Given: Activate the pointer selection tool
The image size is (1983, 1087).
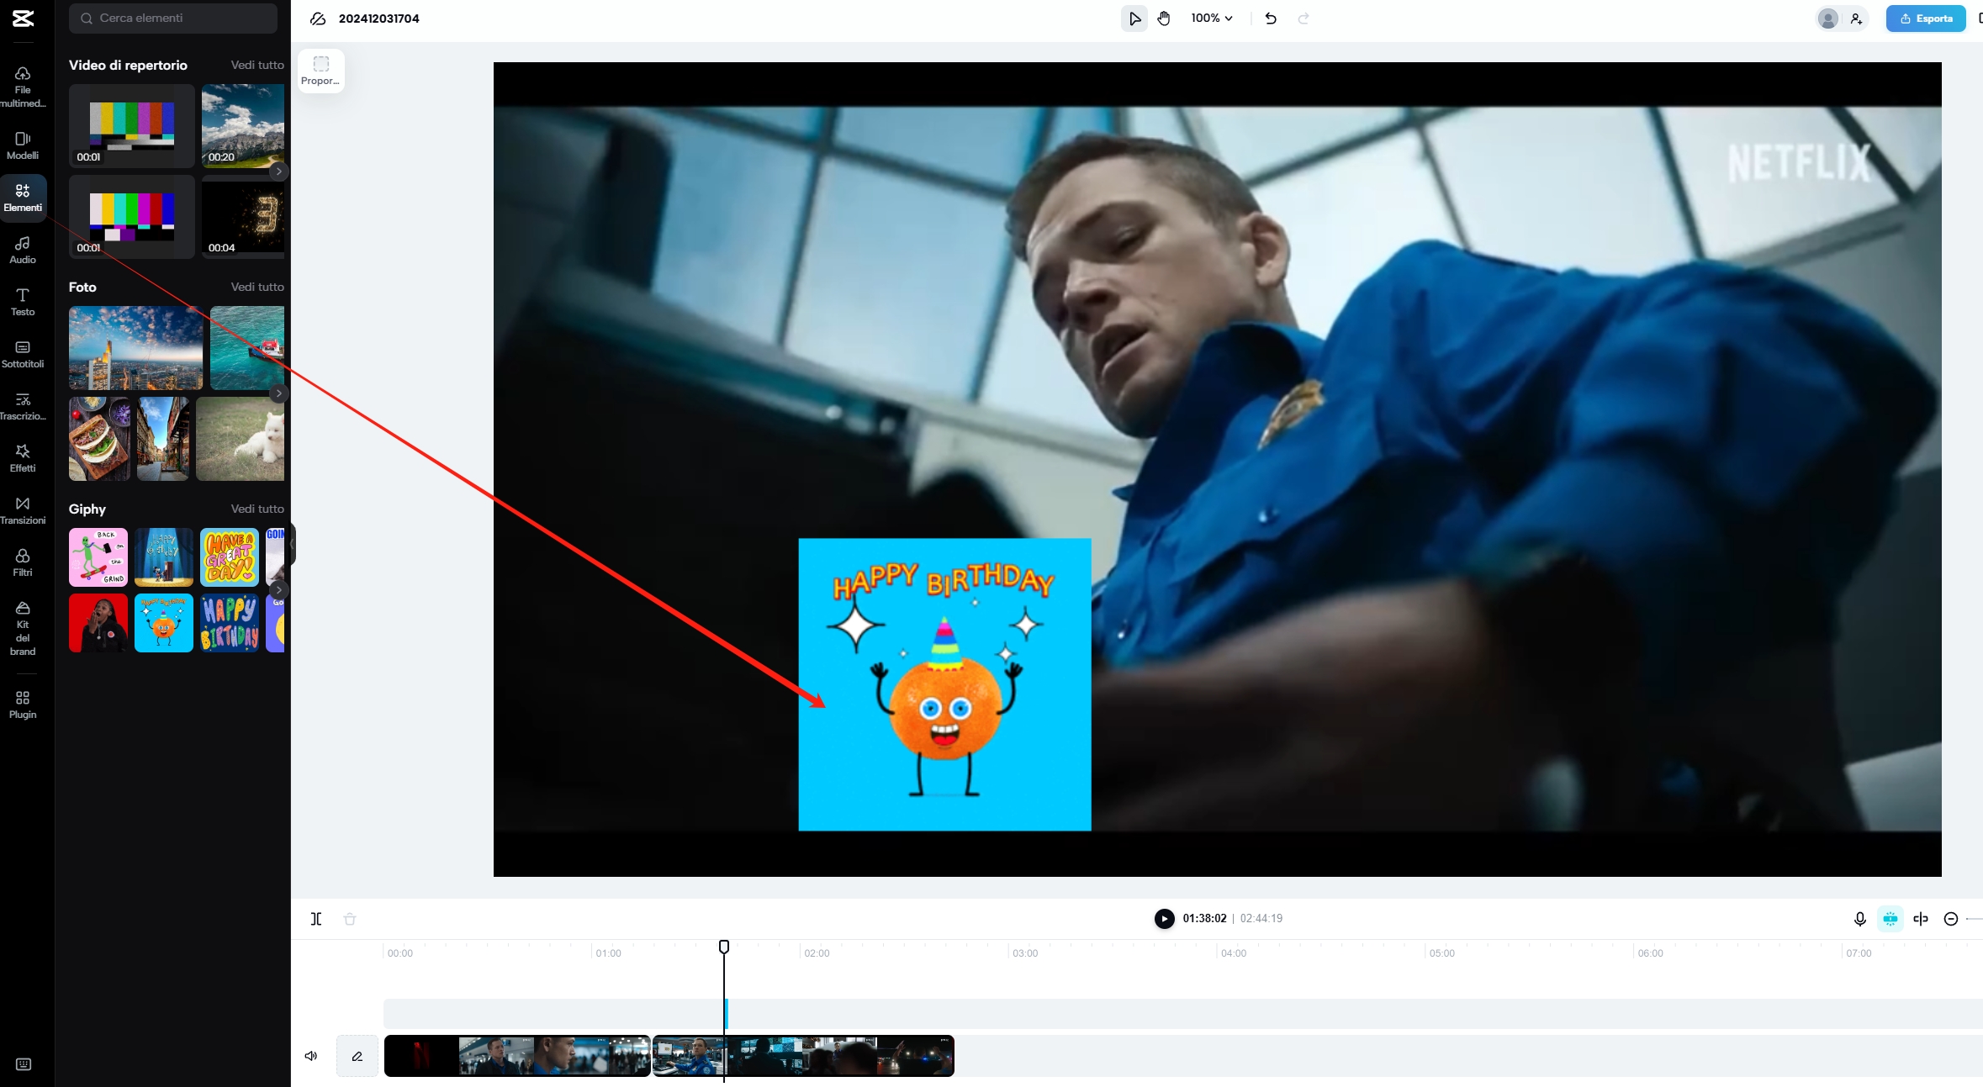Looking at the screenshot, I should tap(1134, 18).
